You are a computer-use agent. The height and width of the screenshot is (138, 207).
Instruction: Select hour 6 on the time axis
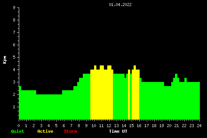tap(64, 126)
